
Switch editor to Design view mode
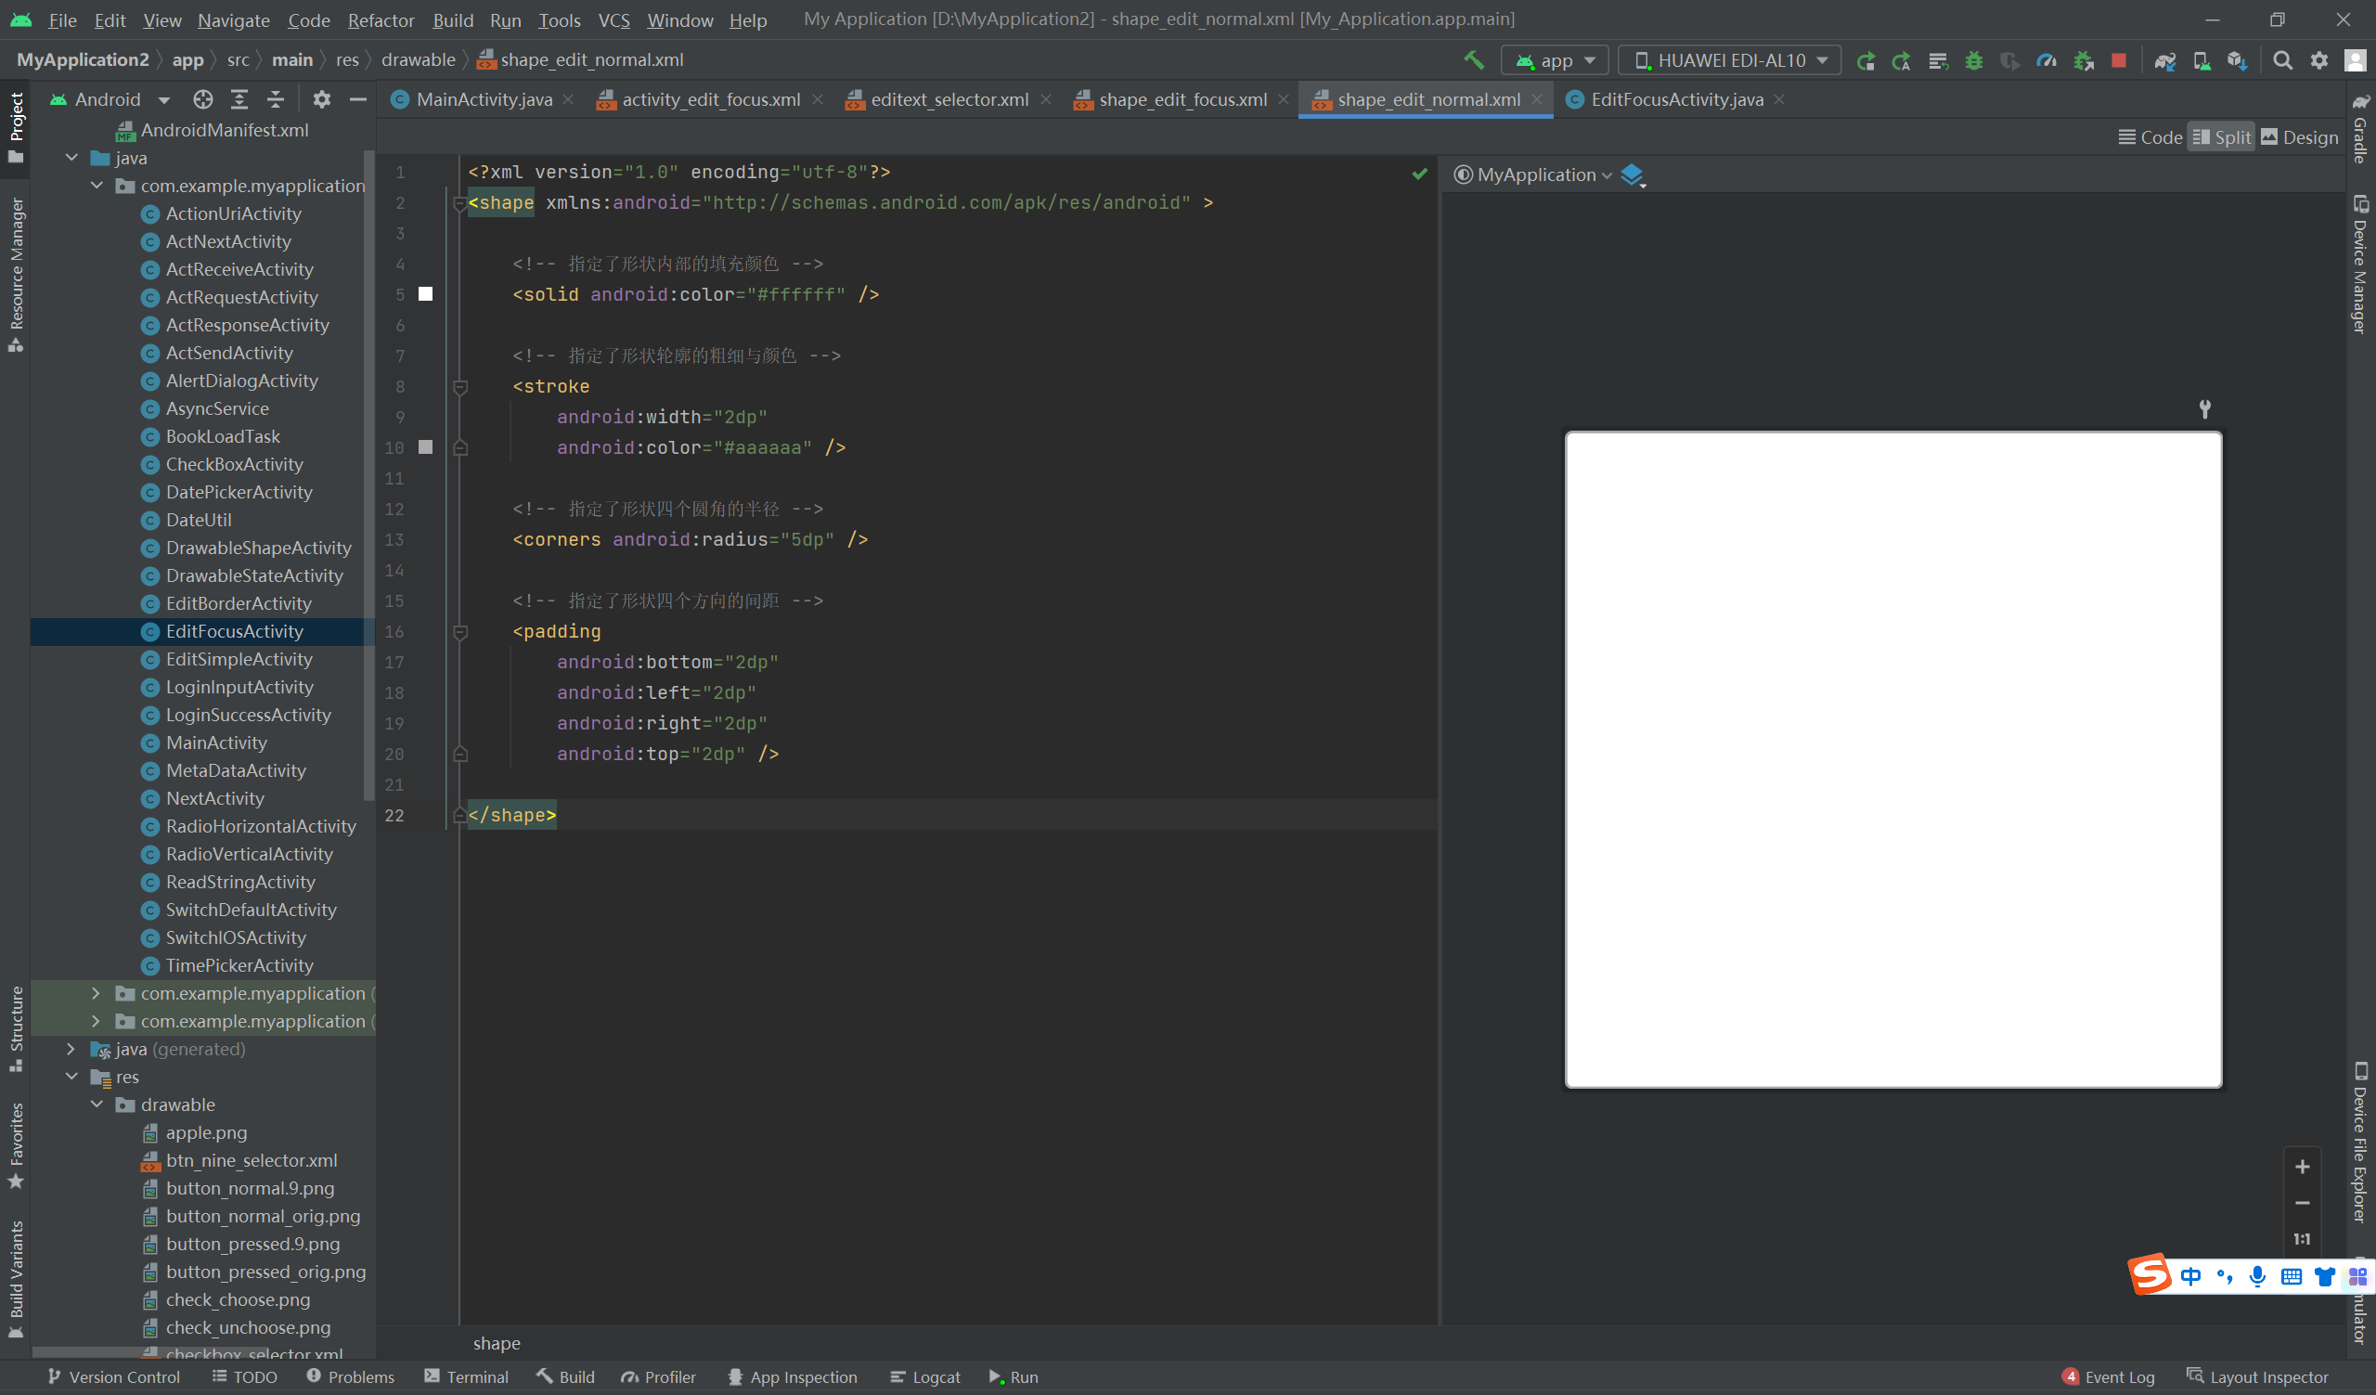(2300, 137)
